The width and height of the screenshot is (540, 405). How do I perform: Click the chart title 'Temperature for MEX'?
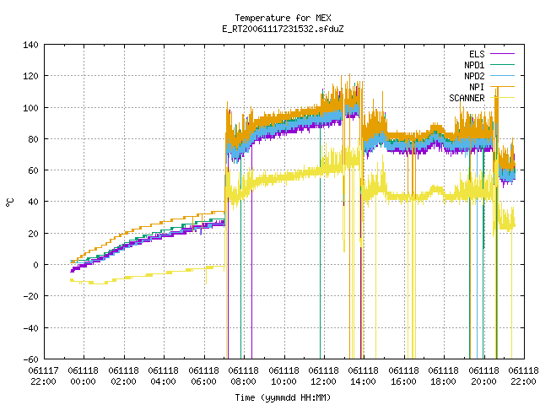pyautogui.click(x=283, y=18)
